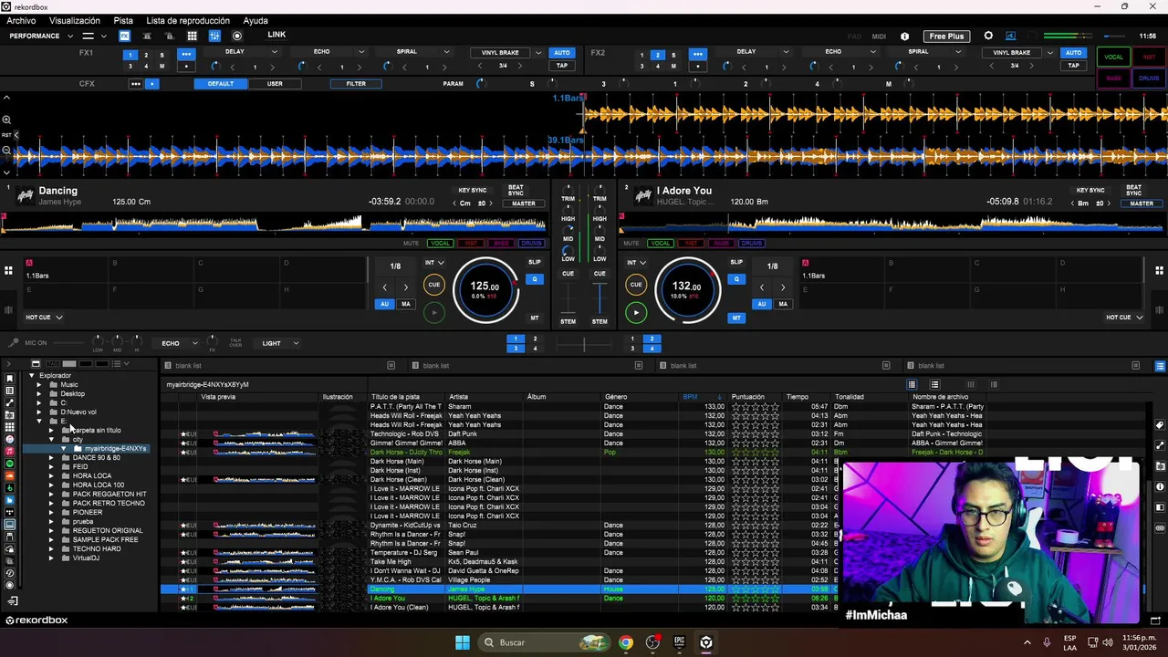Toggle microphone MIC ON icon
Image resolution: width=1168 pixels, height=657 pixels.
[13, 343]
